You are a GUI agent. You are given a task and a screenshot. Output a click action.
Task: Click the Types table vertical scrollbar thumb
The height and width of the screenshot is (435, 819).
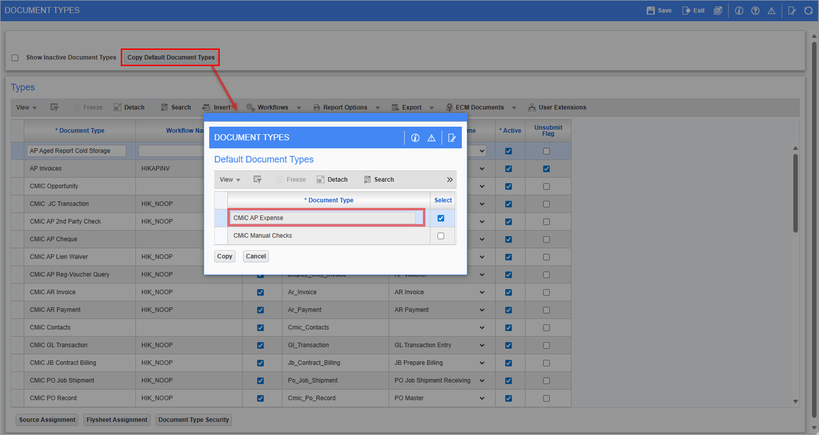coord(795,193)
